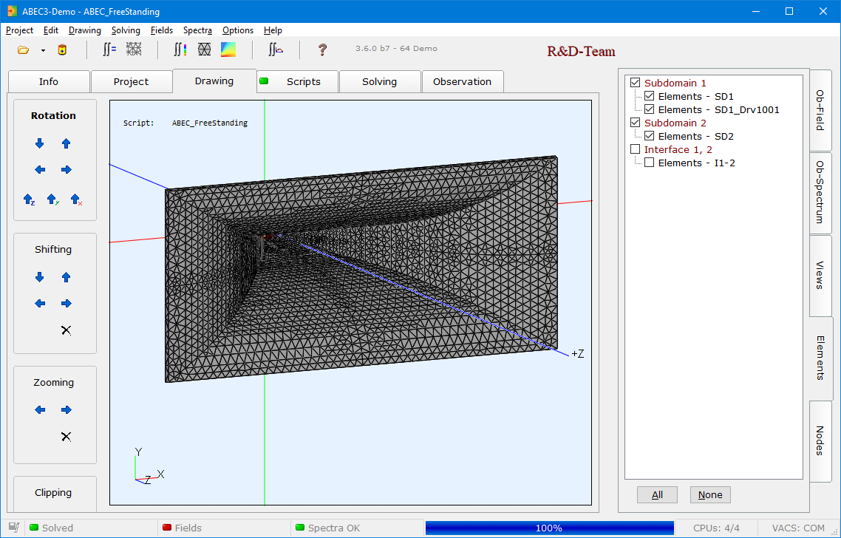Rotate about the X axis
The width and height of the screenshot is (841, 538).
click(76, 200)
